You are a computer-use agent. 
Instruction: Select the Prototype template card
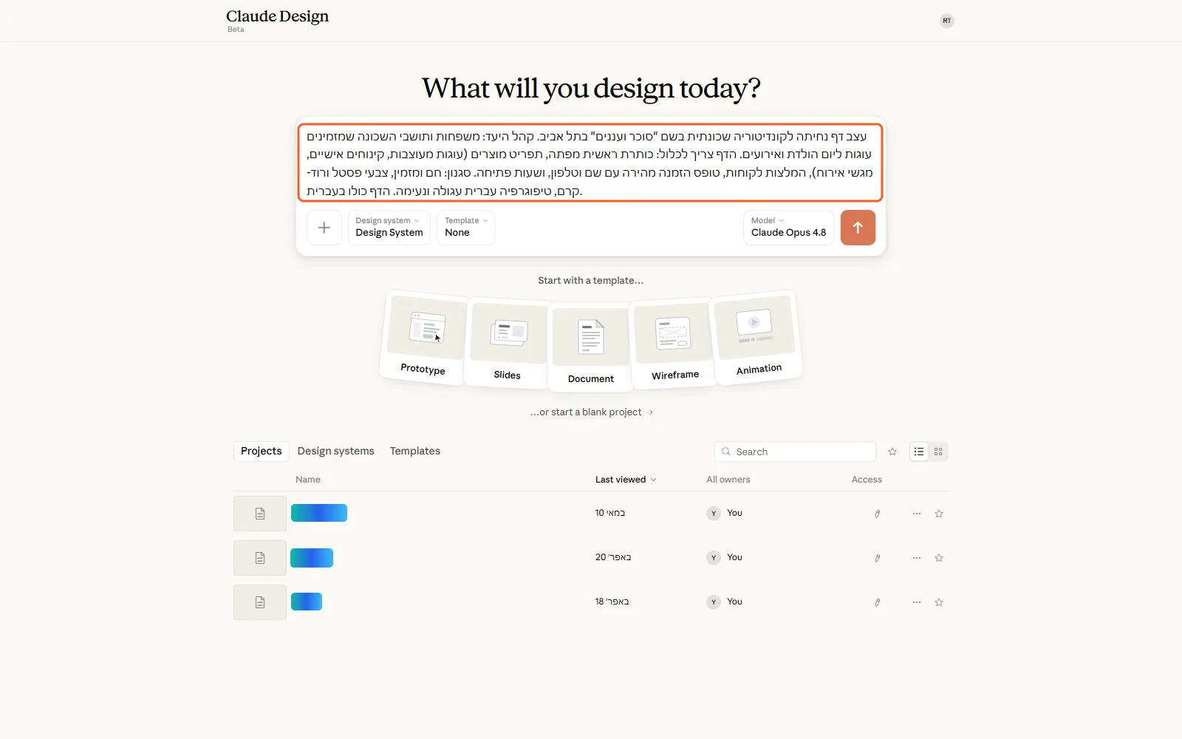425,337
